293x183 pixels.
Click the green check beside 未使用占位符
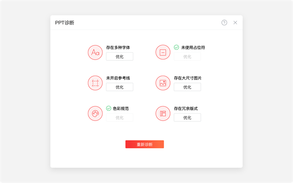point(176,47)
